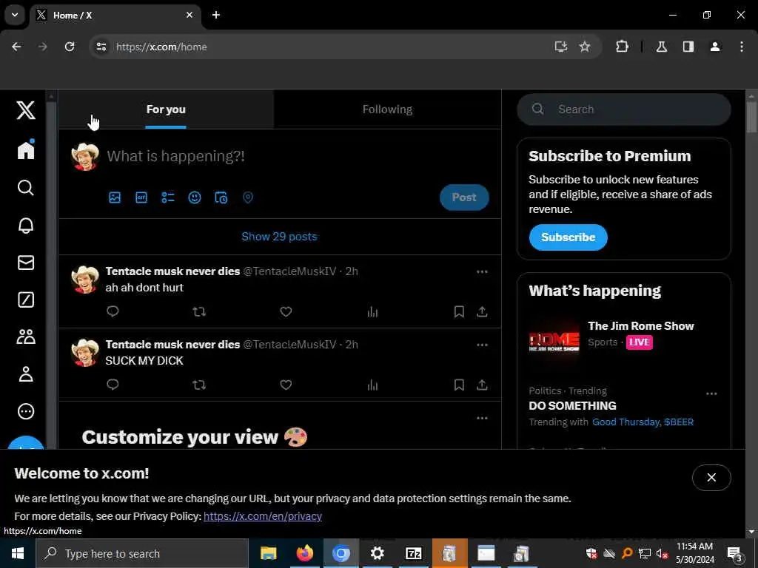Open the x.com privacy policy link
Screen dimensions: 758x568
[x=263, y=515]
